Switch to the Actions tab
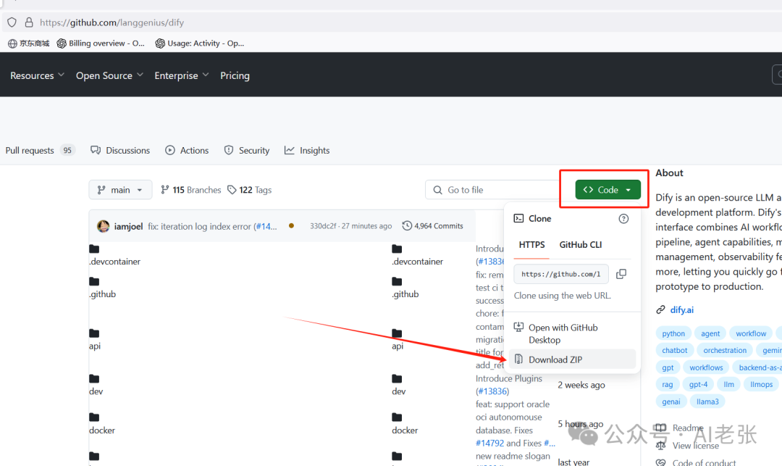Image resolution: width=782 pixels, height=466 pixels. click(187, 150)
